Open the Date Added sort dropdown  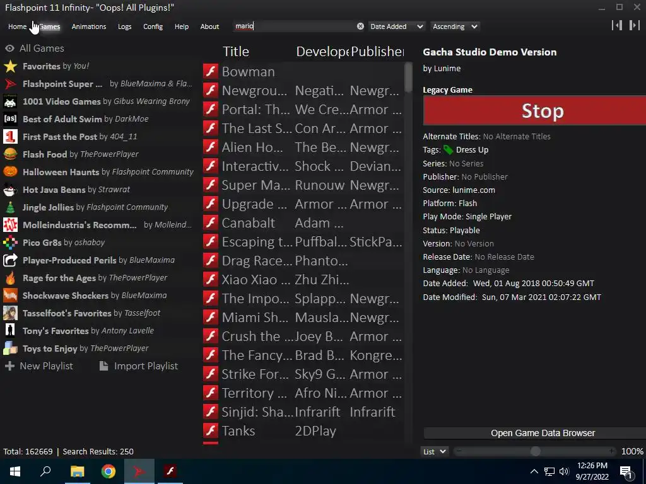pyautogui.click(x=396, y=26)
